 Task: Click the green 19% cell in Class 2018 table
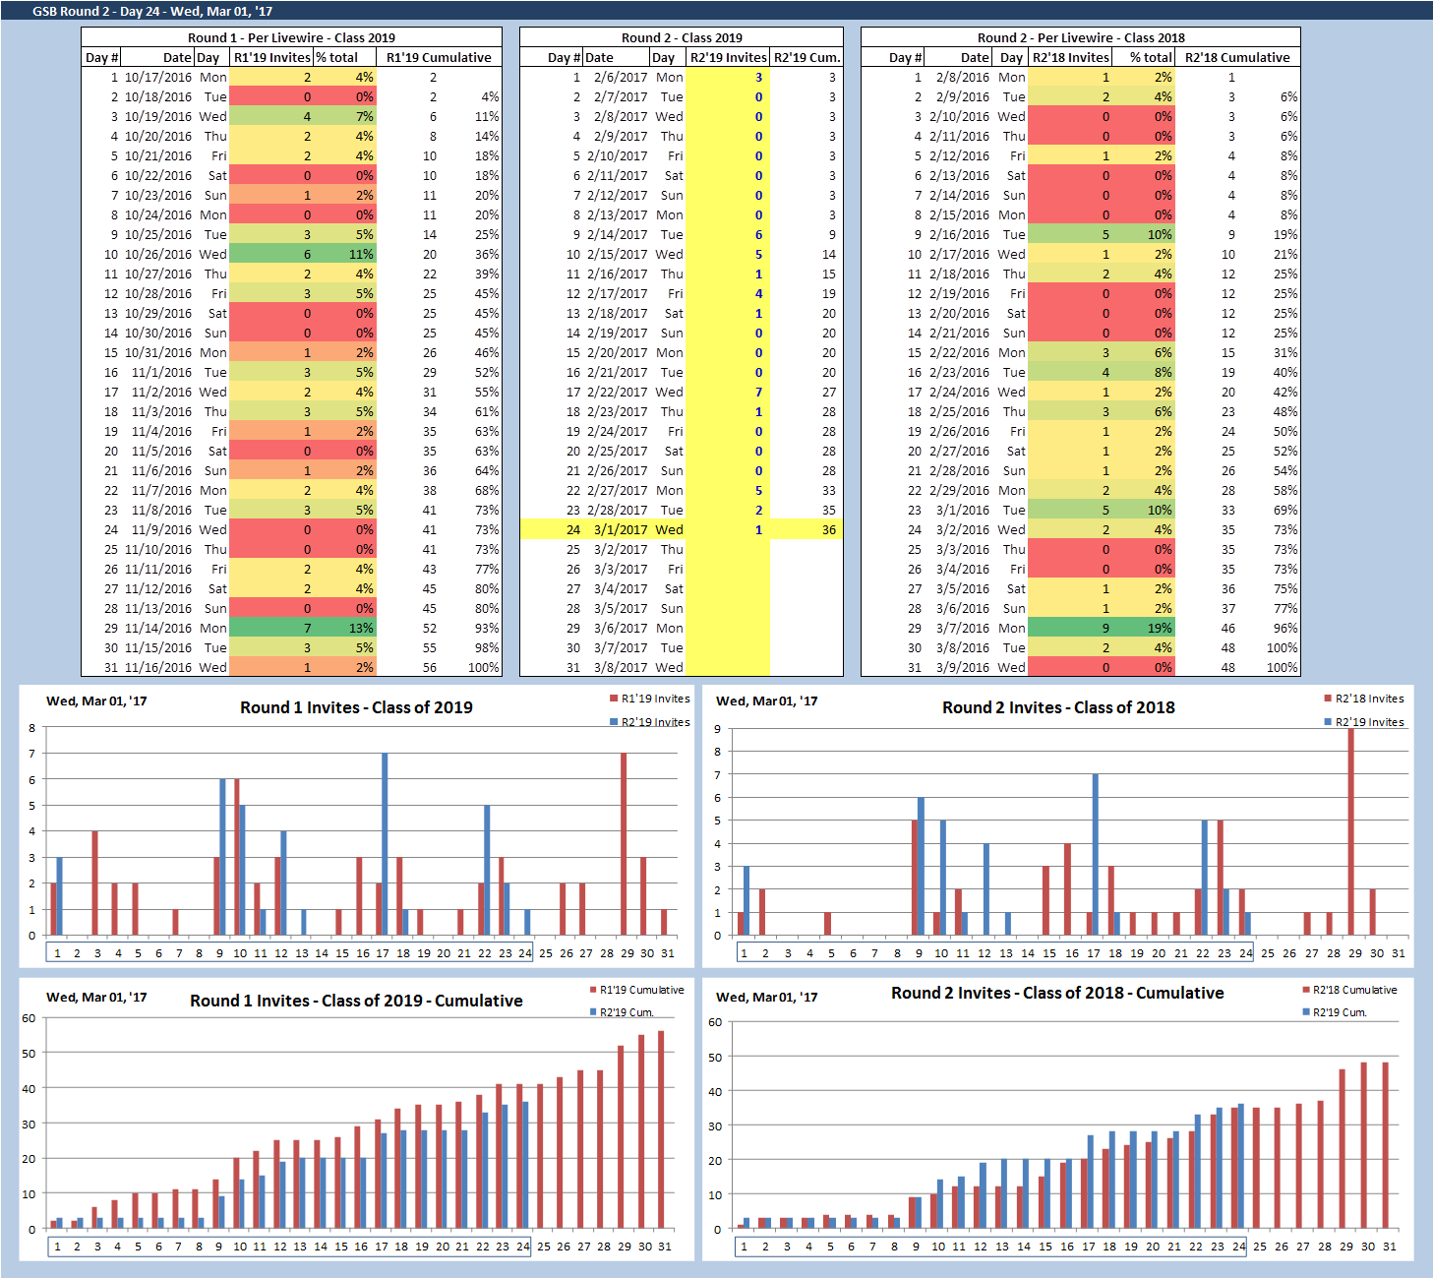coord(1160,628)
